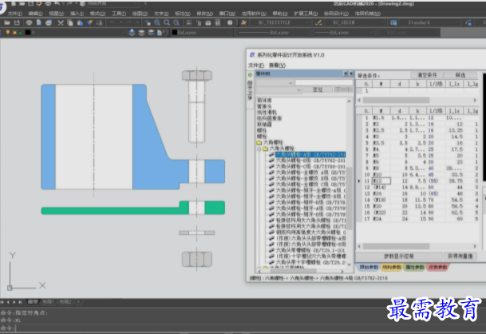Image resolution: width=486 pixels, height=334 pixels.
Task: Click the Zoom window magnifier icon
Action: (x=167, y=22)
